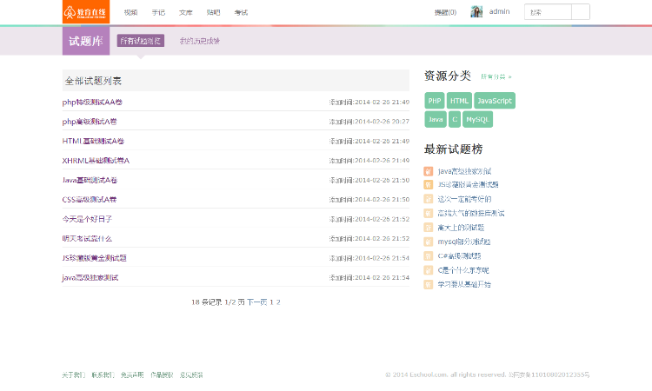This screenshot has height=391, width=652.
Task: Go to the 文库 section
Action: [x=186, y=12]
